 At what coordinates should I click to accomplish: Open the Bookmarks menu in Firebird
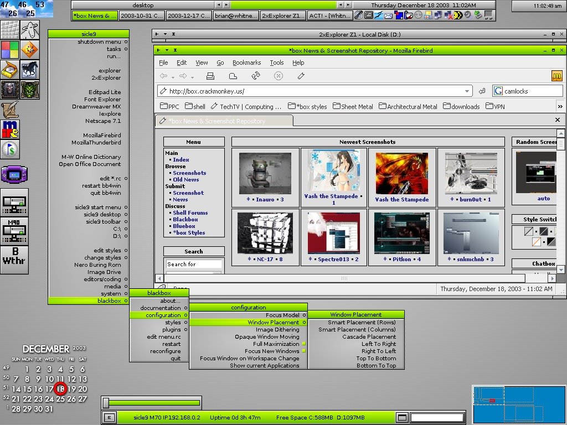point(246,63)
